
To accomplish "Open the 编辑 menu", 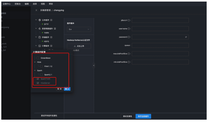I will (x=27, y=4).
